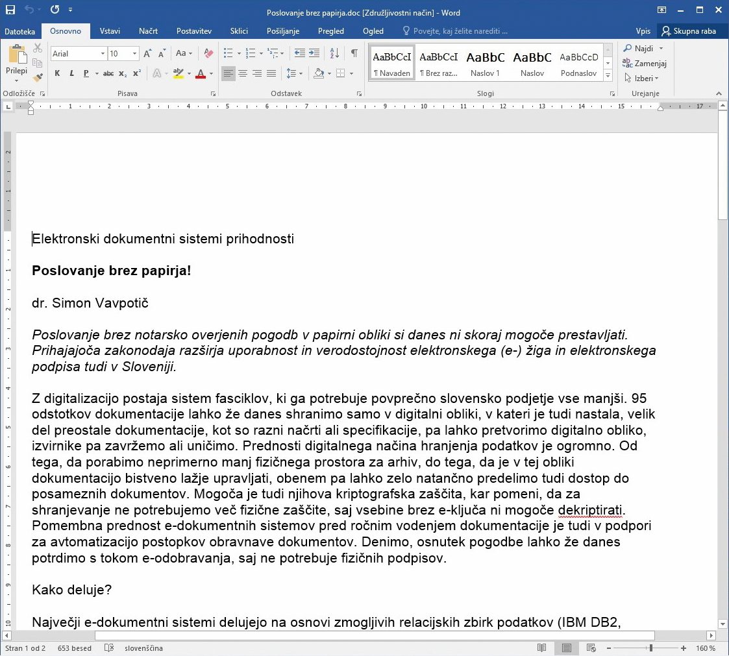Copy selection with the copy icon

[x=38, y=63]
